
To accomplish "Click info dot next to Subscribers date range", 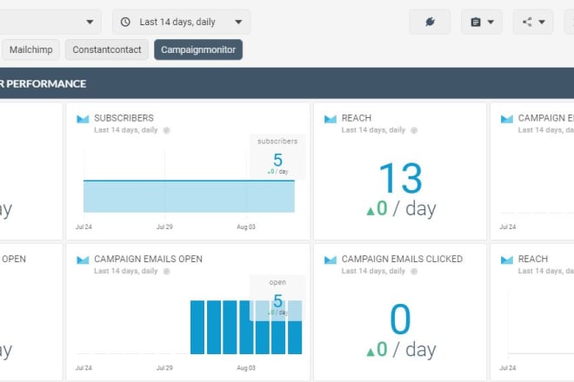I will point(167,130).
